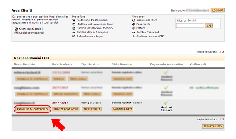Open the Gestione accesso FTP link
The image size is (236, 139).
tap(150, 36)
